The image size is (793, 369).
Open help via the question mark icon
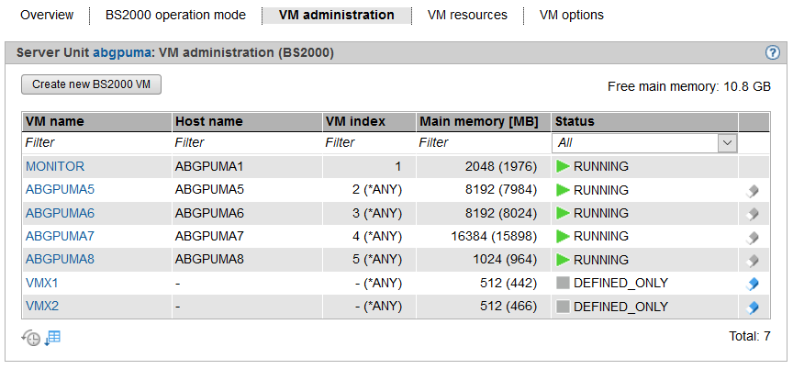click(x=772, y=53)
